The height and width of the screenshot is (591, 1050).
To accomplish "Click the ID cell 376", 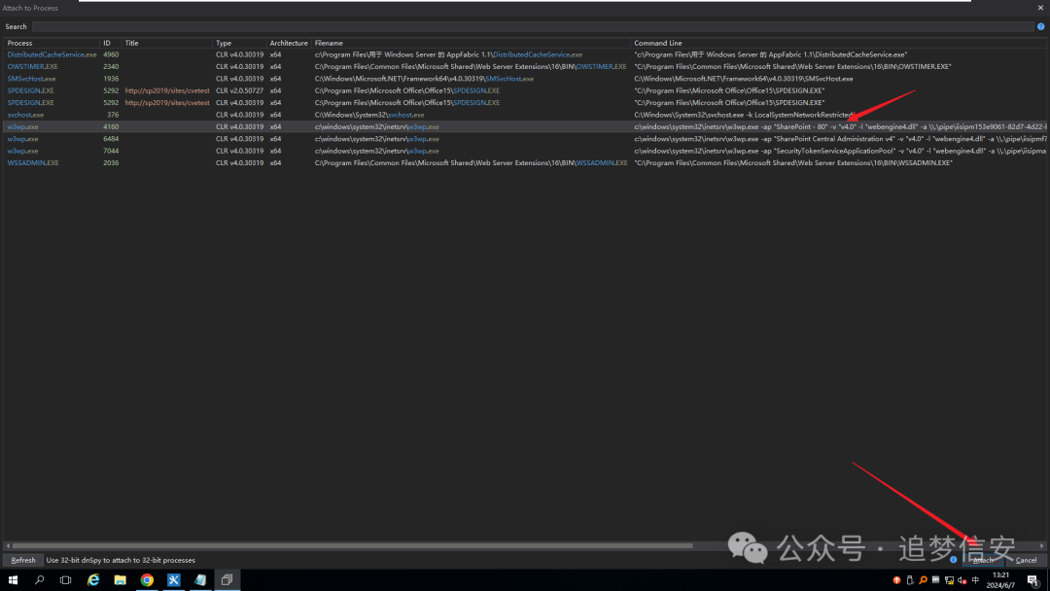I will pos(113,115).
